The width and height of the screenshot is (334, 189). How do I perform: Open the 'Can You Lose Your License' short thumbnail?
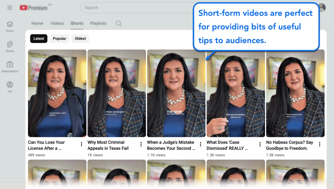click(x=57, y=93)
